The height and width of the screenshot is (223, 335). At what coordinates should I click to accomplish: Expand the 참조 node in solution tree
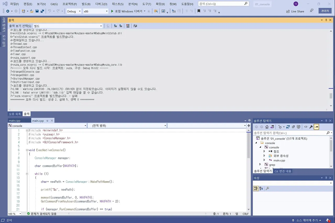[x=264, y=151]
